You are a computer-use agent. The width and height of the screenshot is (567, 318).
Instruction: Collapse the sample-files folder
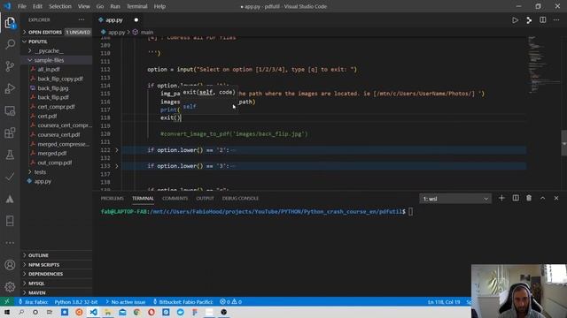pos(57,60)
